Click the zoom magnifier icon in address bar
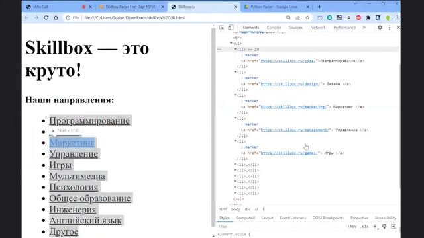 coord(288,18)
